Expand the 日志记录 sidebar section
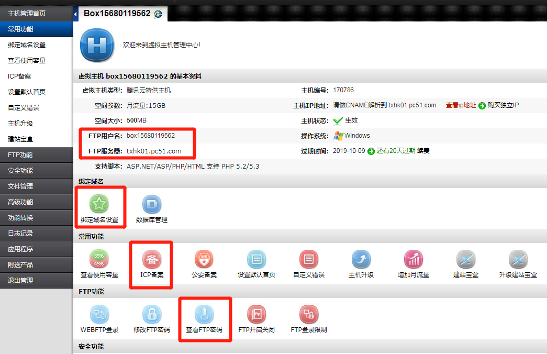547x354 pixels. point(37,233)
